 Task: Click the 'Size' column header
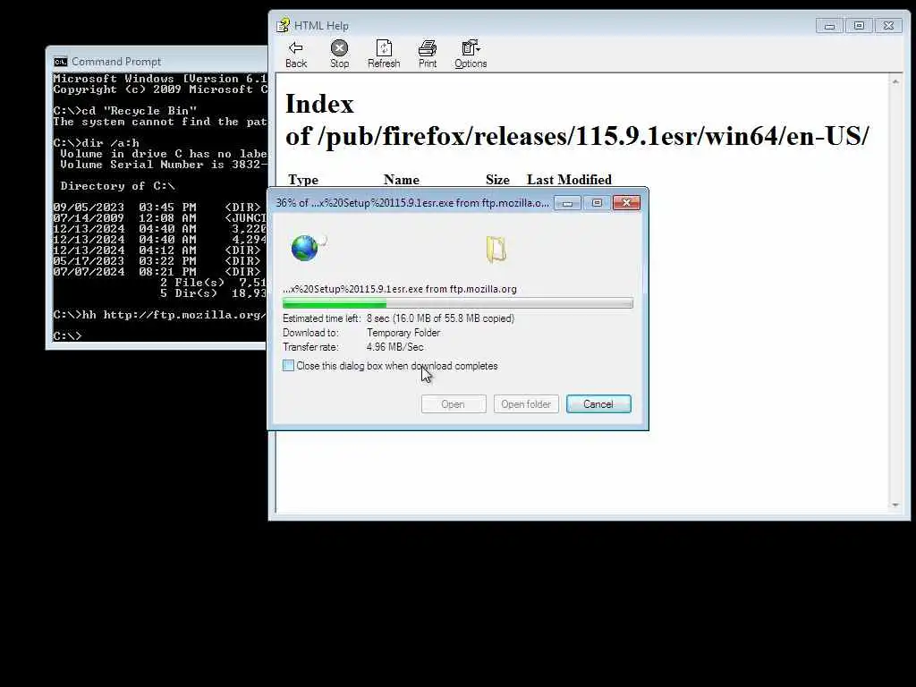(497, 180)
